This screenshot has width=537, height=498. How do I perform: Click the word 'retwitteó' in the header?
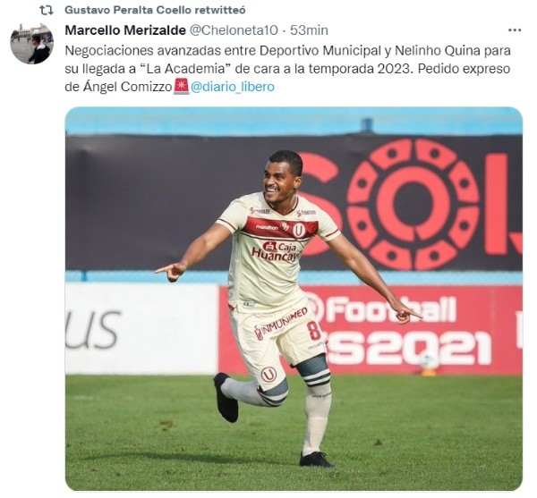(x=220, y=10)
